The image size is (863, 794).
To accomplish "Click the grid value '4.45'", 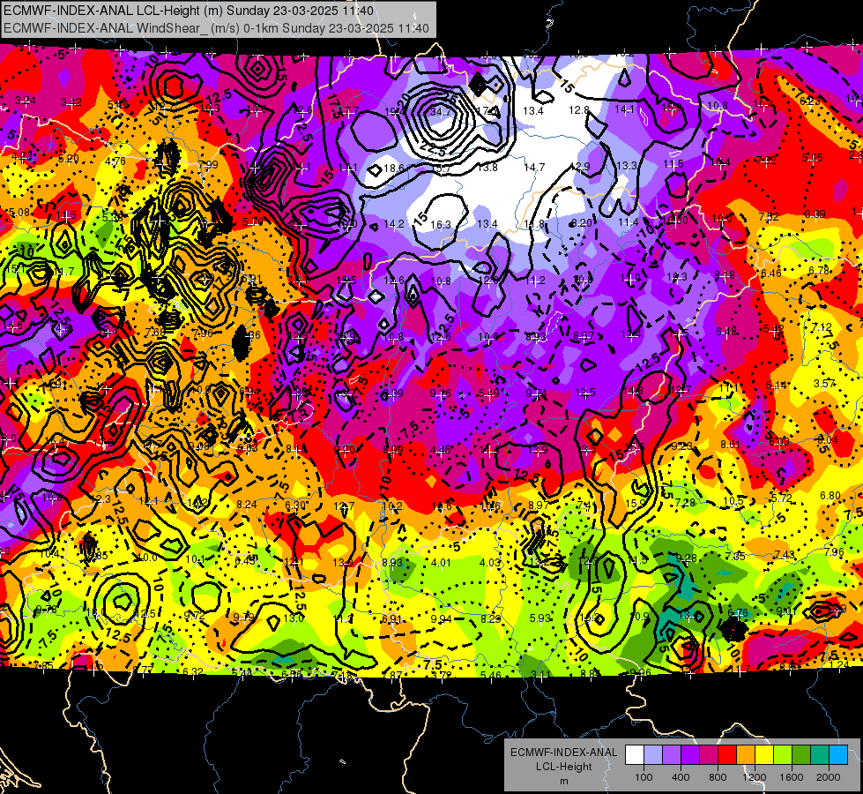I will coord(441,450).
